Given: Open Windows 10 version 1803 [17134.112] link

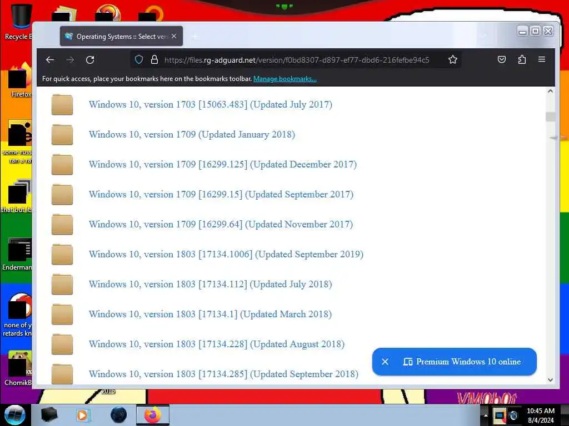Looking at the screenshot, I should [211, 285].
